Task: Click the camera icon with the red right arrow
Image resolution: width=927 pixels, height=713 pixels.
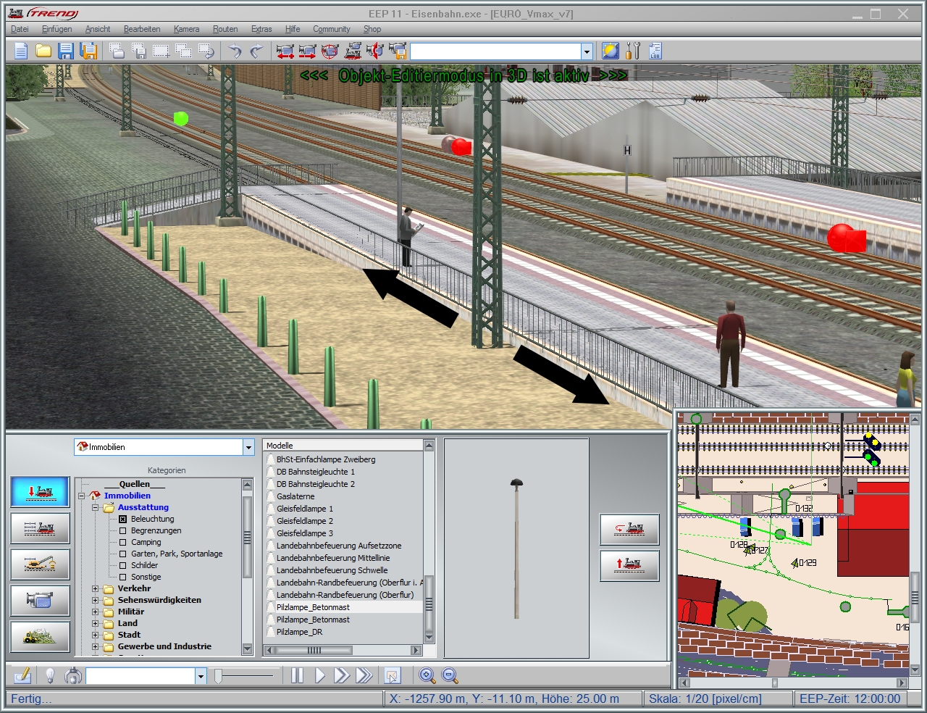Action: [x=308, y=51]
